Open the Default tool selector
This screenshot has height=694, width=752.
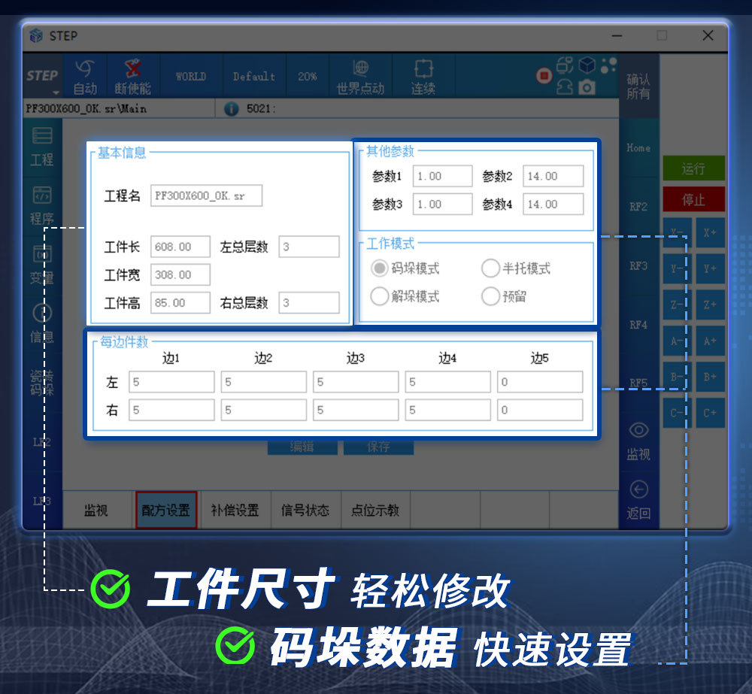[253, 76]
